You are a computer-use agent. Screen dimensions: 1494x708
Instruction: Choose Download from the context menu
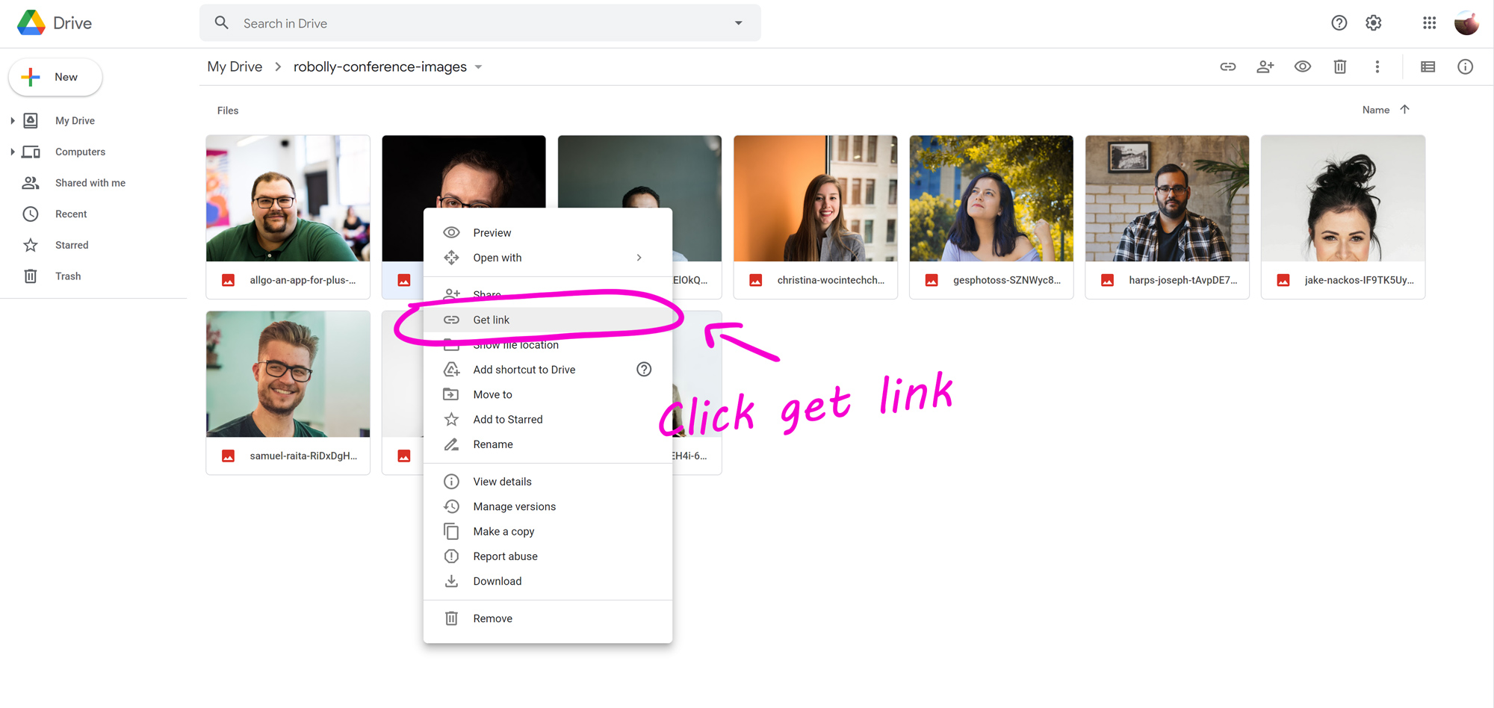coord(497,581)
